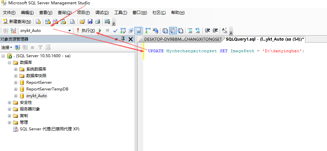The height and width of the screenshot is (151, 327).
Task: Open the standard toolbar options dropdown
Action: click(114, 22)
